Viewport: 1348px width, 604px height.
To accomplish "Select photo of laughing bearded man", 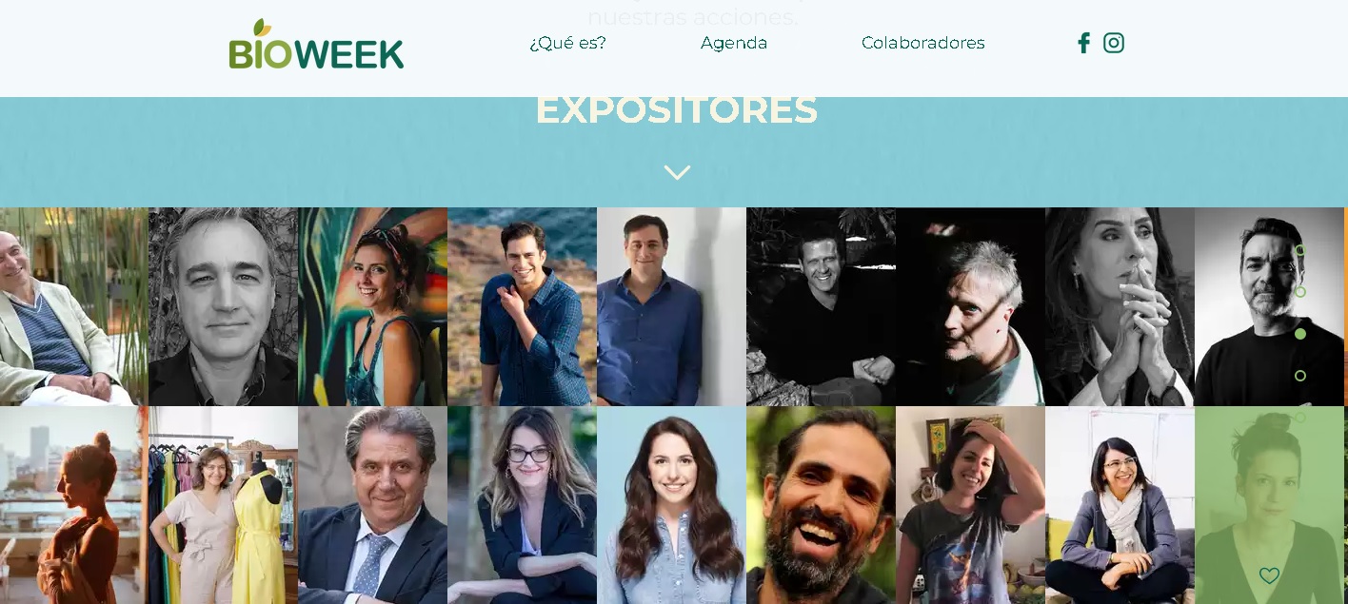I will pos(822,505).
